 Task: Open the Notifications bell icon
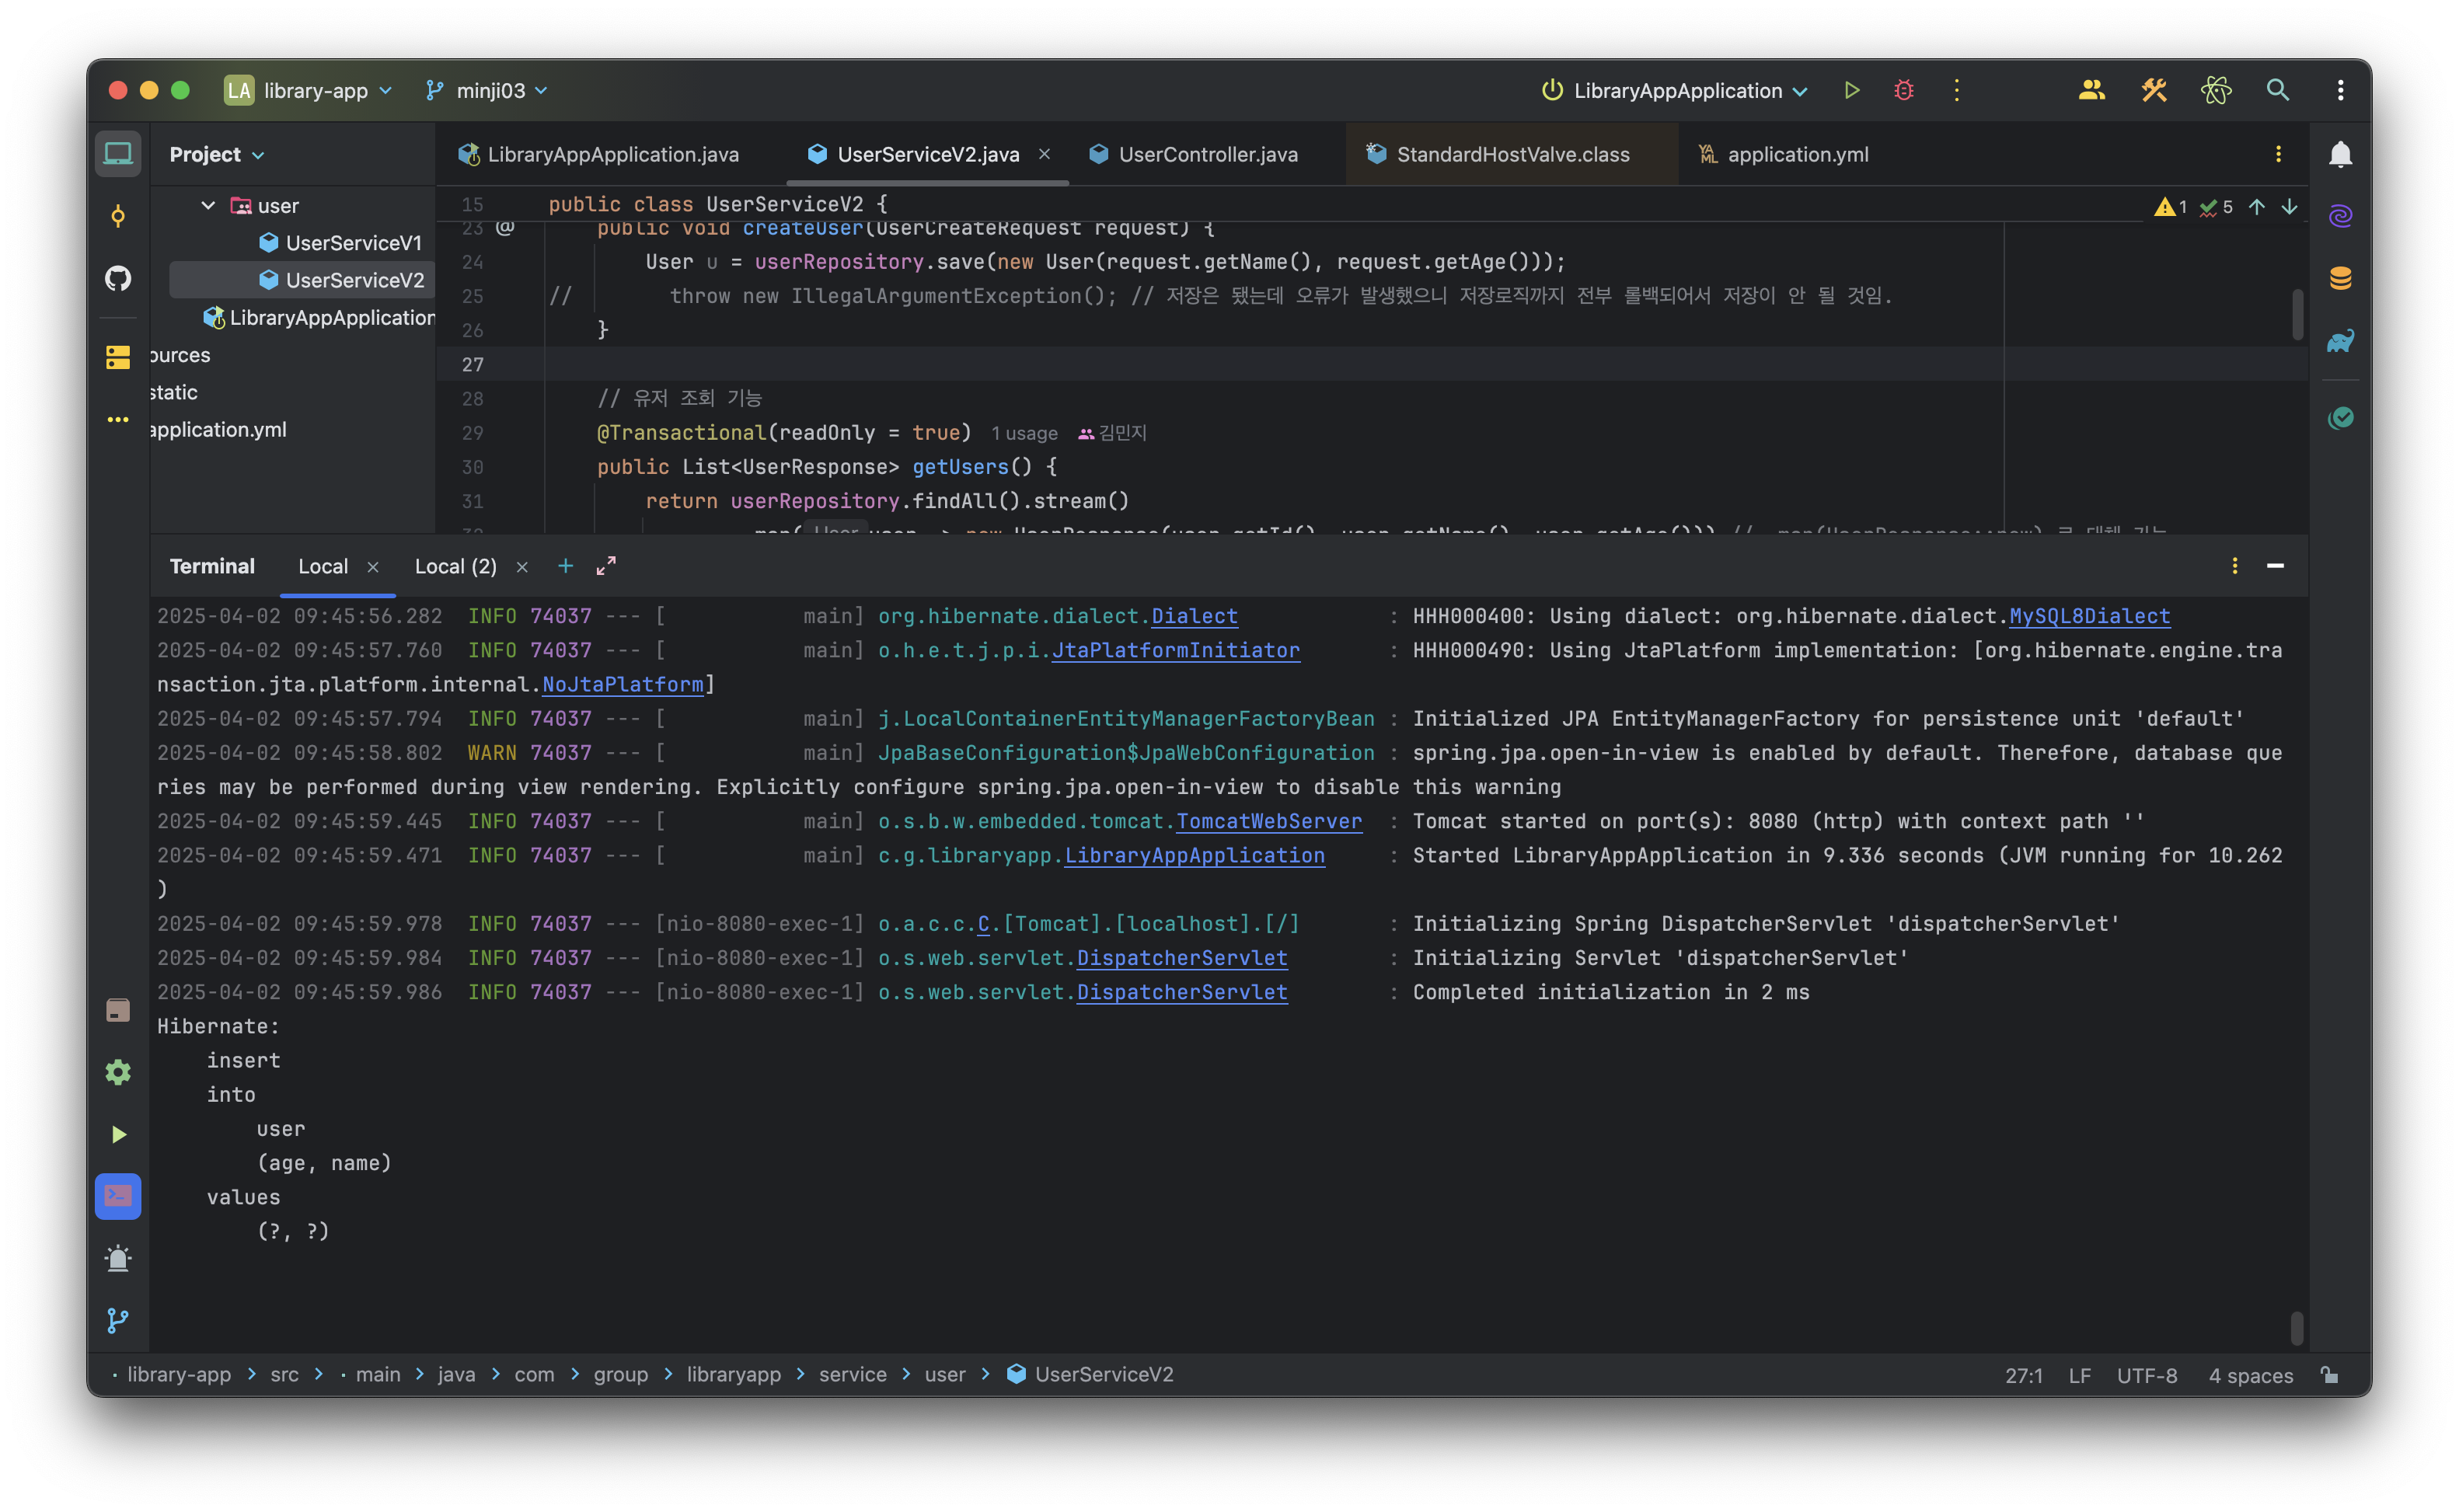coord(2340,154)
